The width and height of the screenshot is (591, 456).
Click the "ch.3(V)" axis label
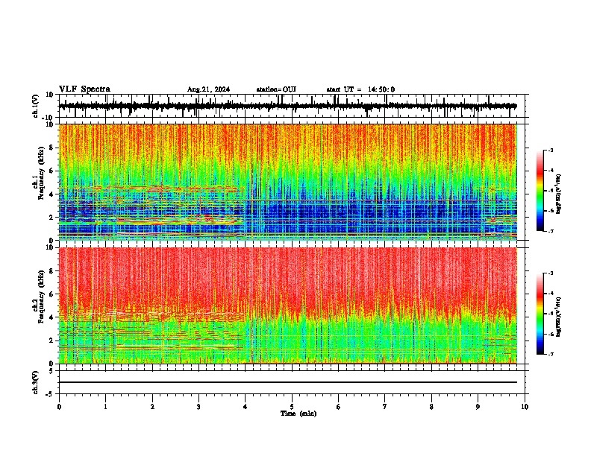pos(35,382)
